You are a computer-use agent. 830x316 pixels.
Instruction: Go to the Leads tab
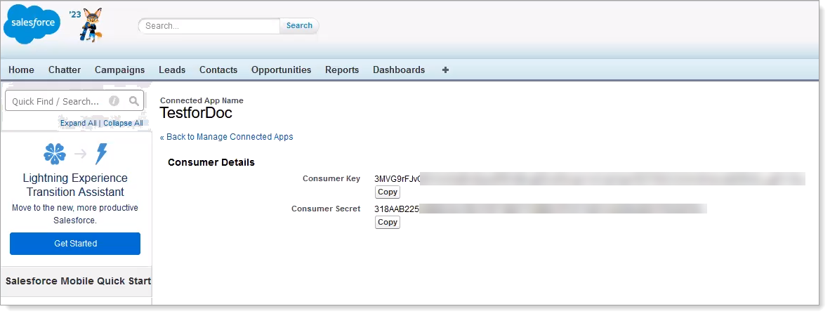coord(172,70)
